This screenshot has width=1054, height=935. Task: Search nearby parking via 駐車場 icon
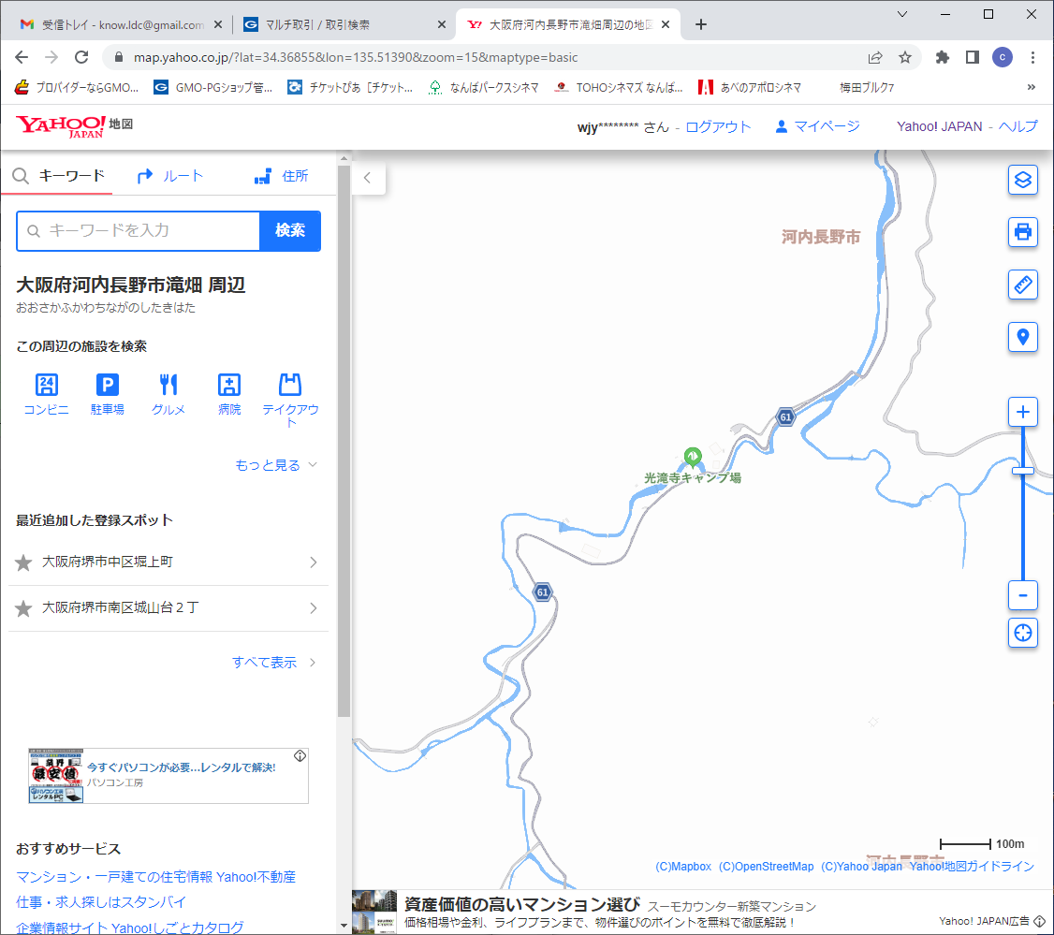pos(108,394)
